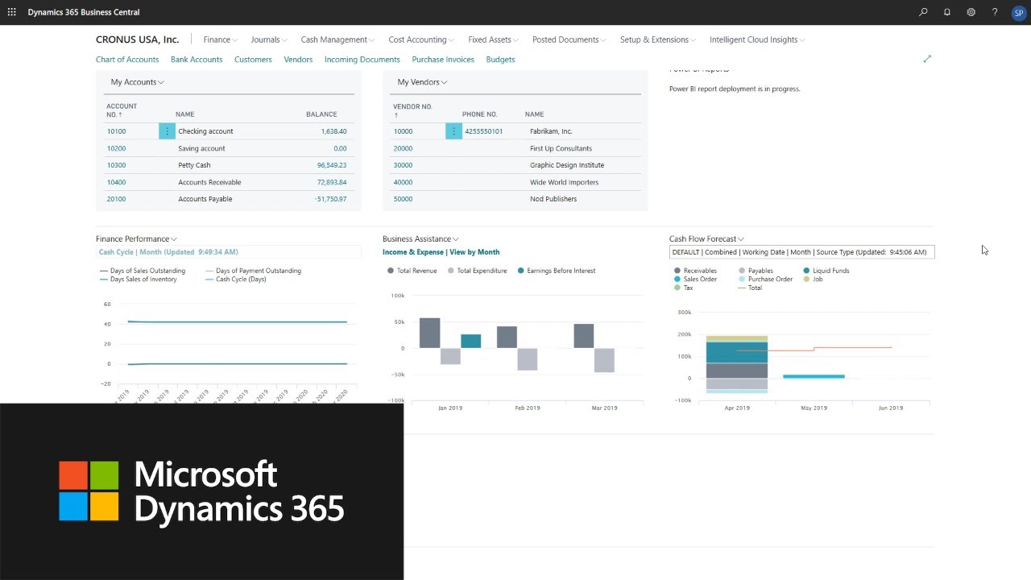
Task: Click the expand page arrows icon
Action: click(927, 59)
